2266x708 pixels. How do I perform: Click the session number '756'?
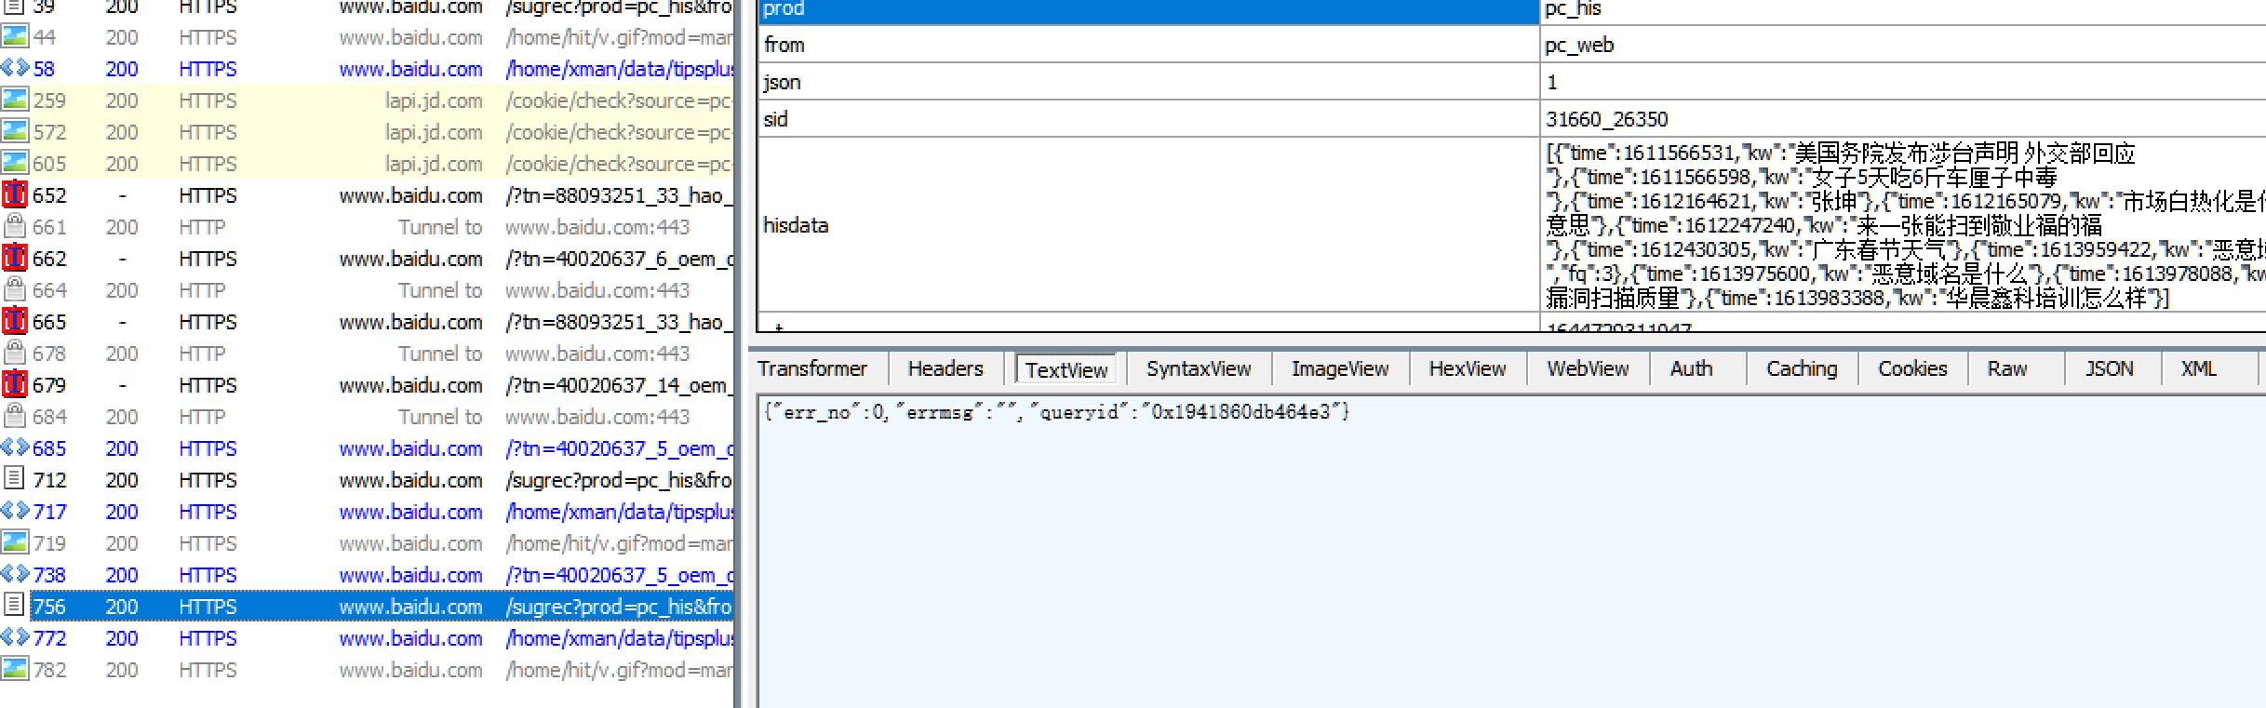click(x=49, y=607)
